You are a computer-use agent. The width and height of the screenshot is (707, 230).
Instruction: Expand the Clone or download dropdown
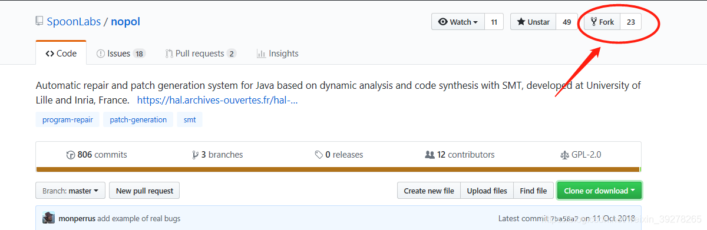point(599,191)
